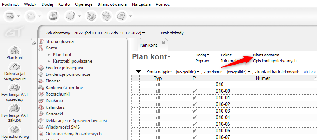Expand the back arrow dropdown
Image resolution: width=317 pixels, height=140 pixels.
19,16
